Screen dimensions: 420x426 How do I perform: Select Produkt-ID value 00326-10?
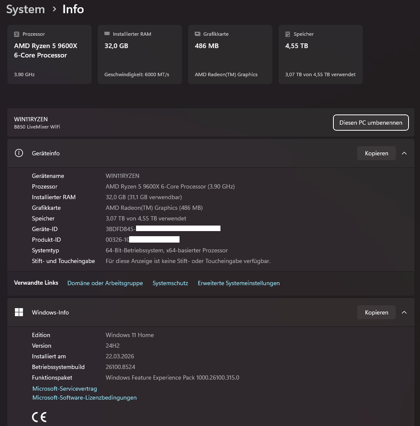coord(117,240)
